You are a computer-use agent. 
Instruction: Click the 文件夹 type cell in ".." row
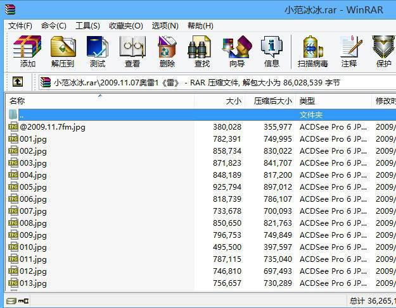point(311,115)
